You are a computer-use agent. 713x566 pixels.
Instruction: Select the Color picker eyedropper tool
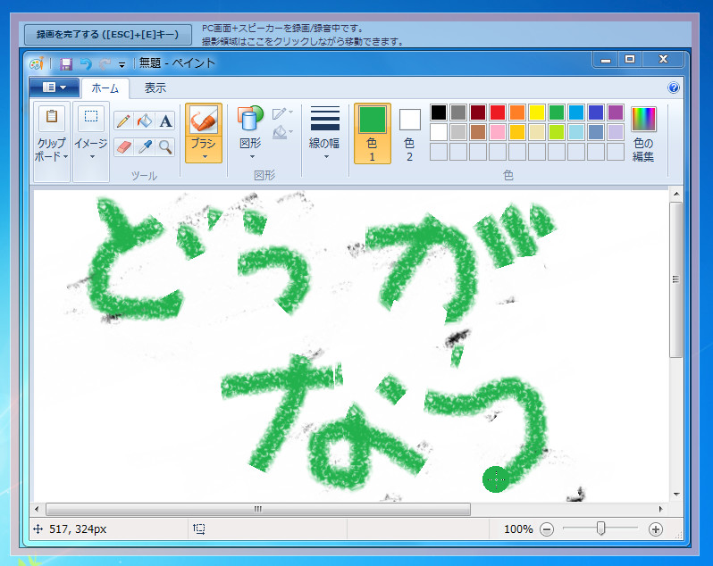pyautogui.click(x=145, y=146)
